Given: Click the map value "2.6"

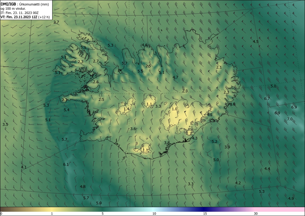Looking at the screenshot, I should (x=96, y=82).
